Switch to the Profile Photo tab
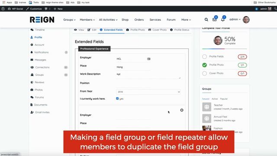The height and width of the screenshot is (156, 277). click(135, 30)
